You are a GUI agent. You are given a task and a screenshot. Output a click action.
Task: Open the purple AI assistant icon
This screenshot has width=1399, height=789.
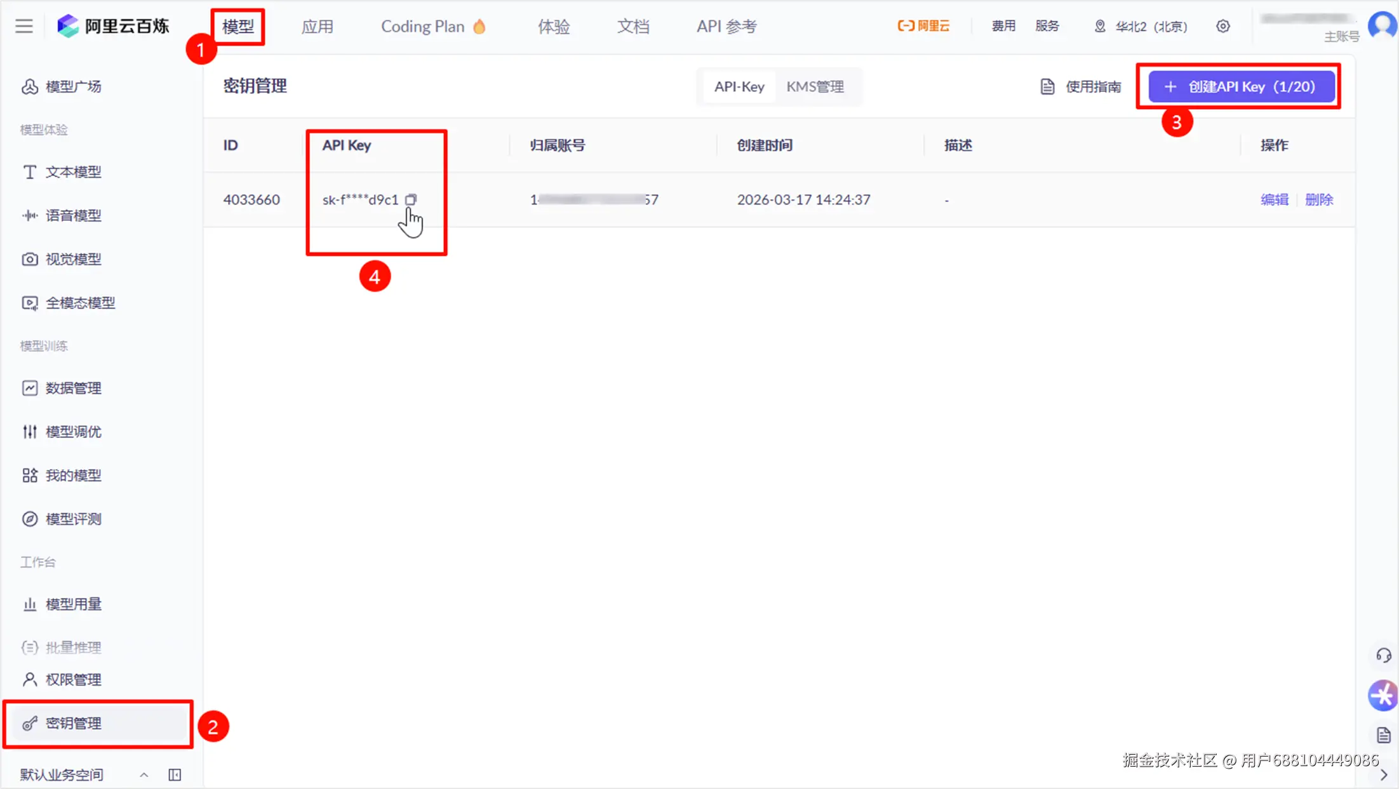point(1383,695)
